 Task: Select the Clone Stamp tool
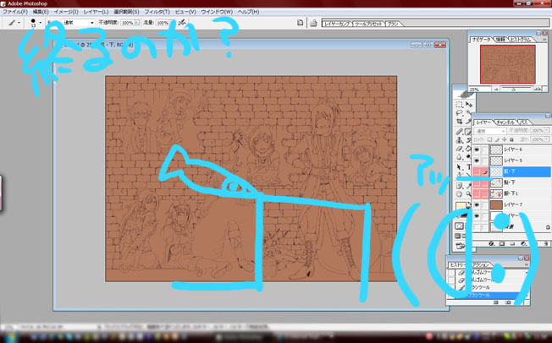point(459,140)
